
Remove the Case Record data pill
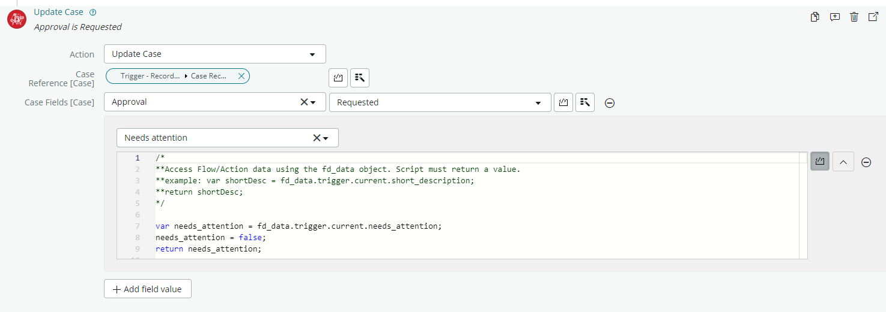pos(241,76)
